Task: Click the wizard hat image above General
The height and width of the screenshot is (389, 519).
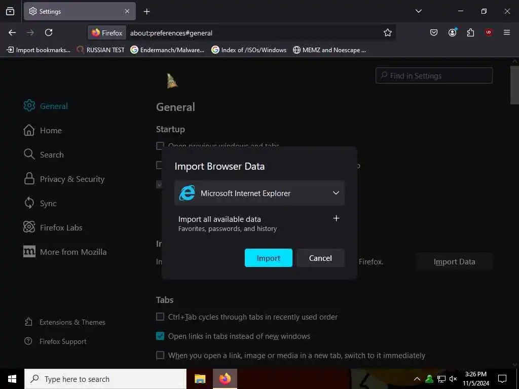Action: [172, 81]
